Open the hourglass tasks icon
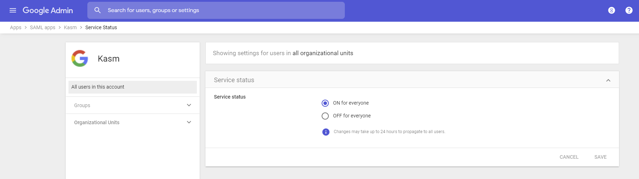 pos(612,10)
